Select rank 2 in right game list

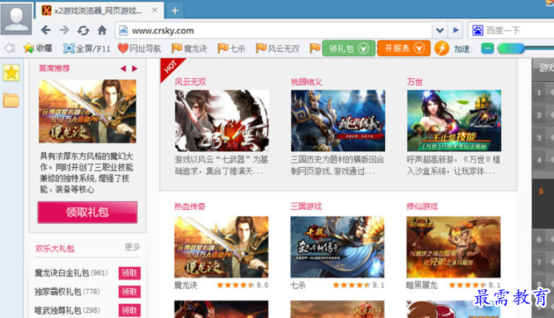point(543,115)
